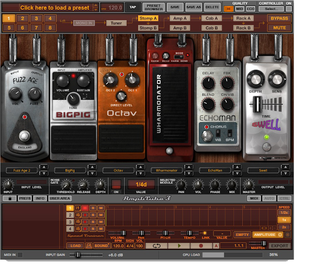Click the Master output knob
The image size is (312, 276).
coord(248,185)
